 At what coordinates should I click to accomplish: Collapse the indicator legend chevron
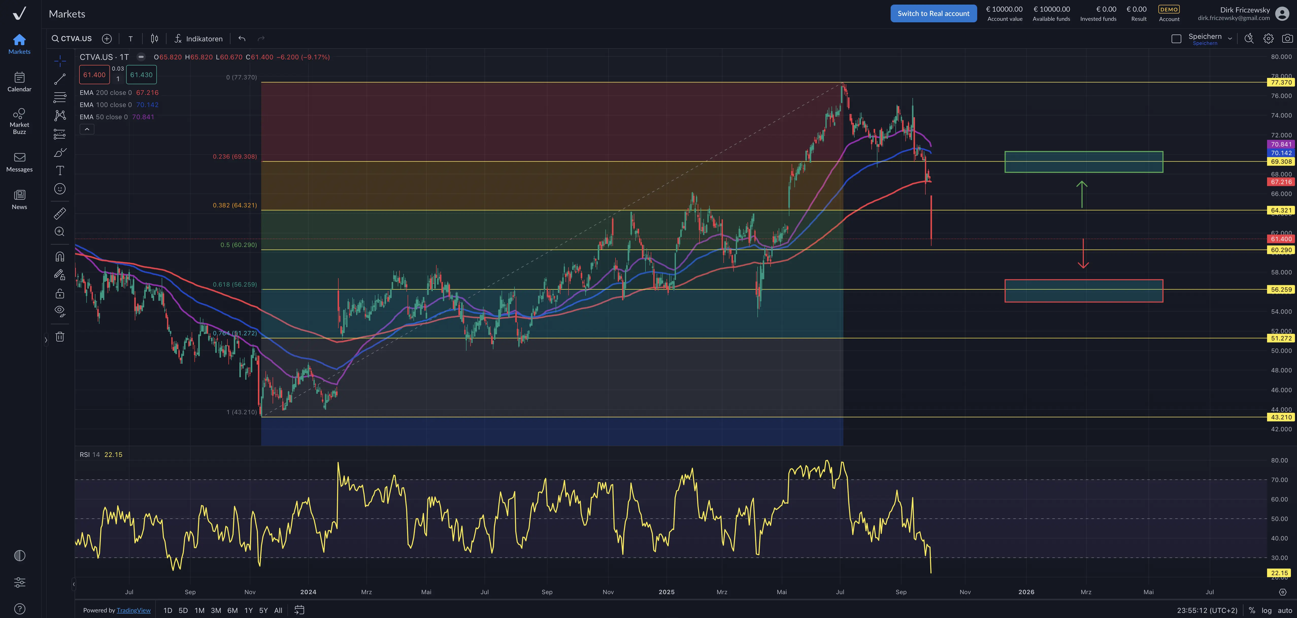click(87, 129)
